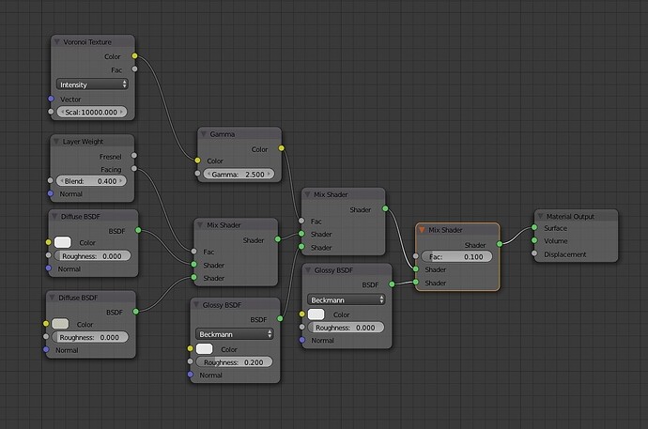Viewport: 648px width, 429px height.
Task: Click the Surface input socket of Material Output
Action: coord(534,227)
